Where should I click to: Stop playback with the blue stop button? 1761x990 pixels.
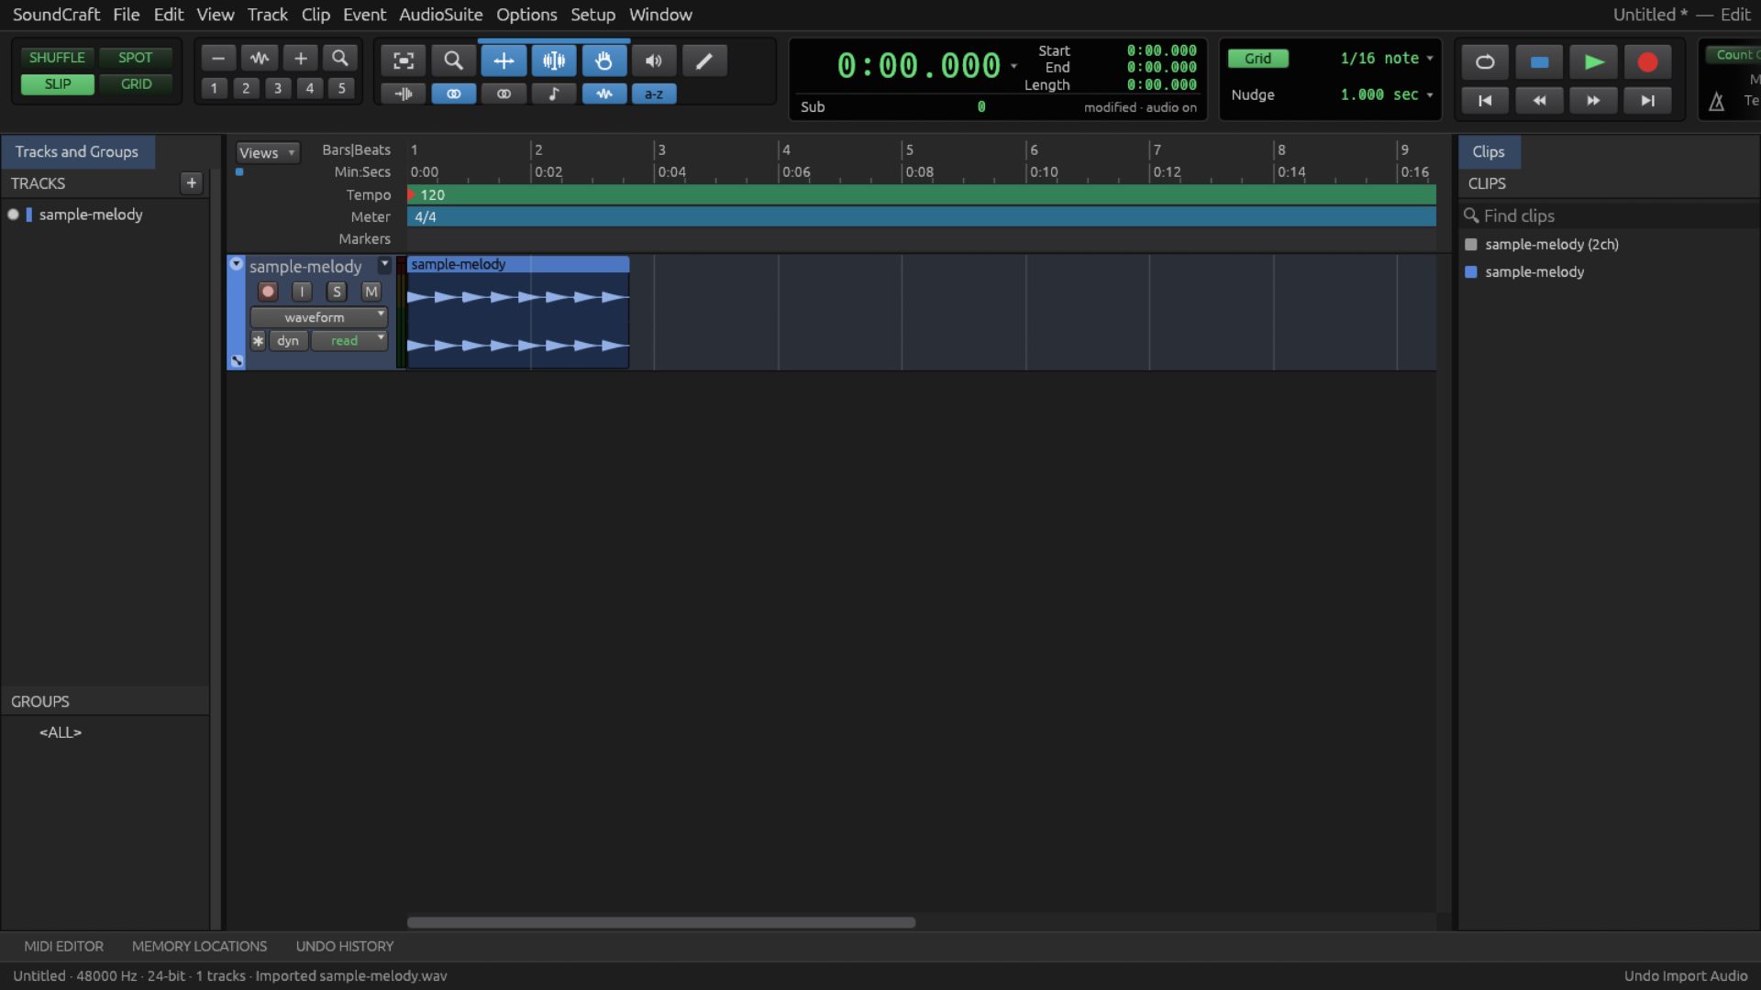(x=1539, y=61)
